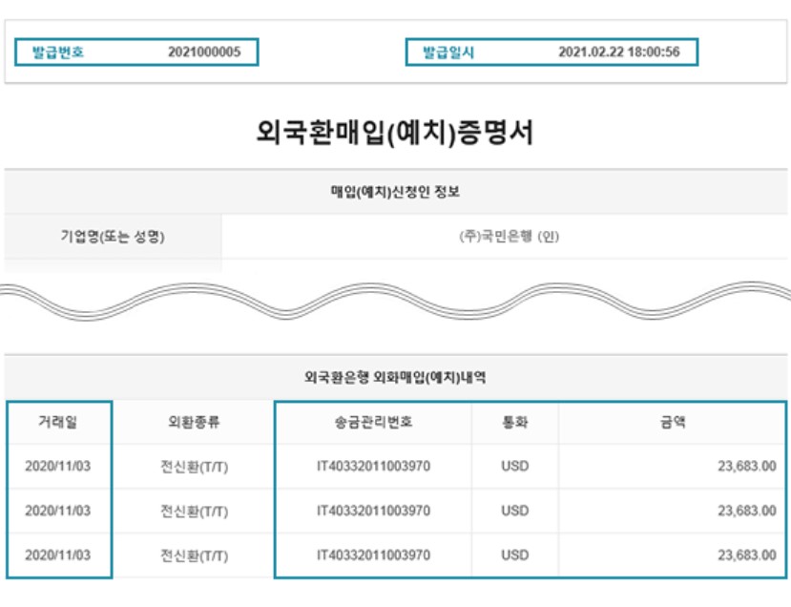Select the first row date 2020/11/03
791x607 pixels.
(x=58, y=466)
